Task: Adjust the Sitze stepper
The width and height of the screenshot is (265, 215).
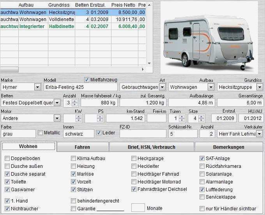Action: [201, 118]
